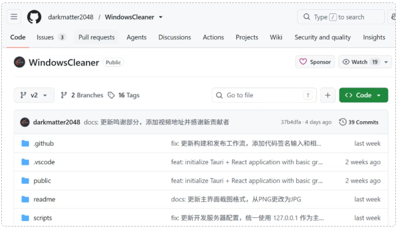Viewport: 399px width, 229px height.
Task: Open the .github folder
Action: click(x=44, y=143)
